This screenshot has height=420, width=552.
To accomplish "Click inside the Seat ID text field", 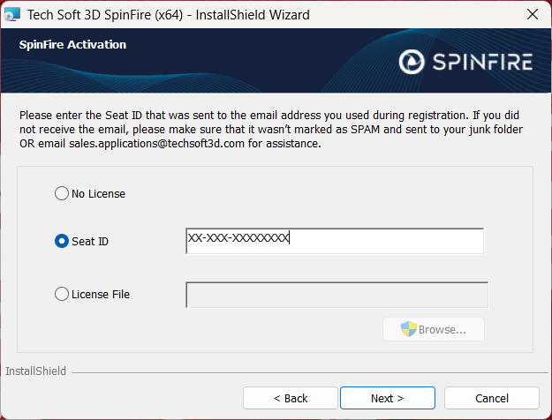I will pos(334,241).
